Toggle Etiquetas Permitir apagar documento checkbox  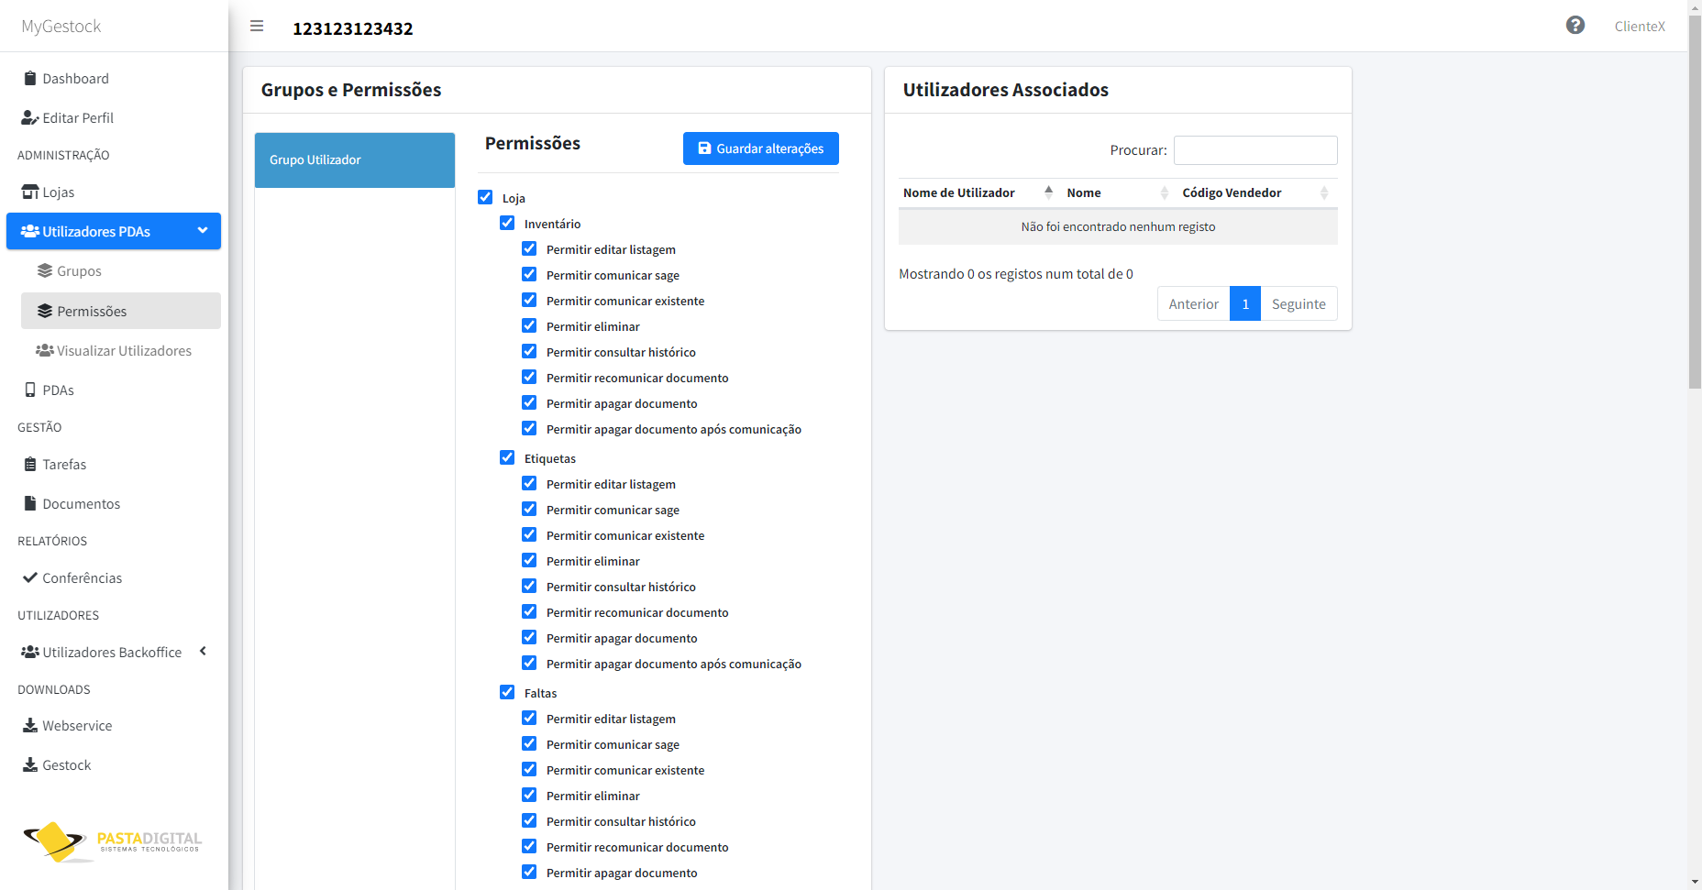[529, 637]
